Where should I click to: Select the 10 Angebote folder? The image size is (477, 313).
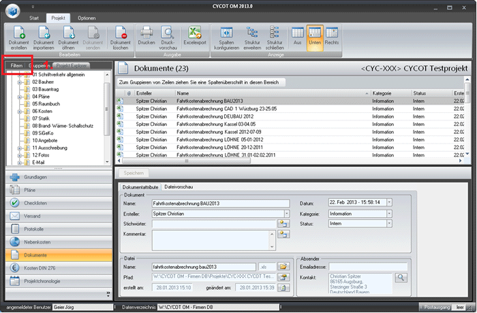[x=44, y=140]
